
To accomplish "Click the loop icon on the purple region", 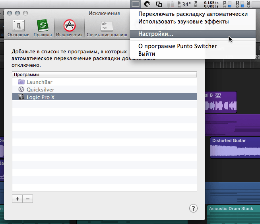I will point(218,95).
